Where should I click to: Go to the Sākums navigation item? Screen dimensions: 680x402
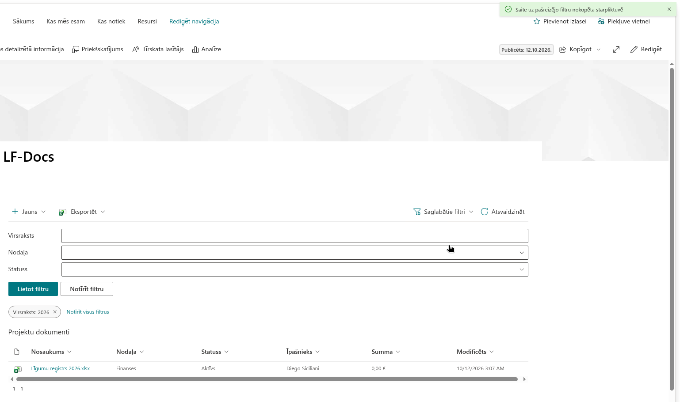tap(23, 21)
